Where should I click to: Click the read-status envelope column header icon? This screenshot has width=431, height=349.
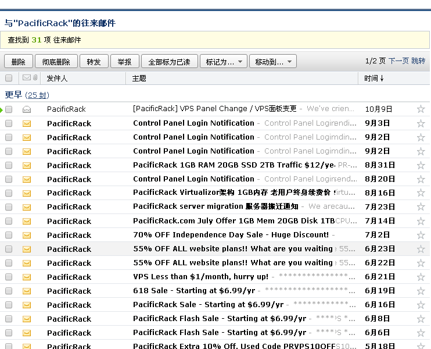click(x=27, y=77)
